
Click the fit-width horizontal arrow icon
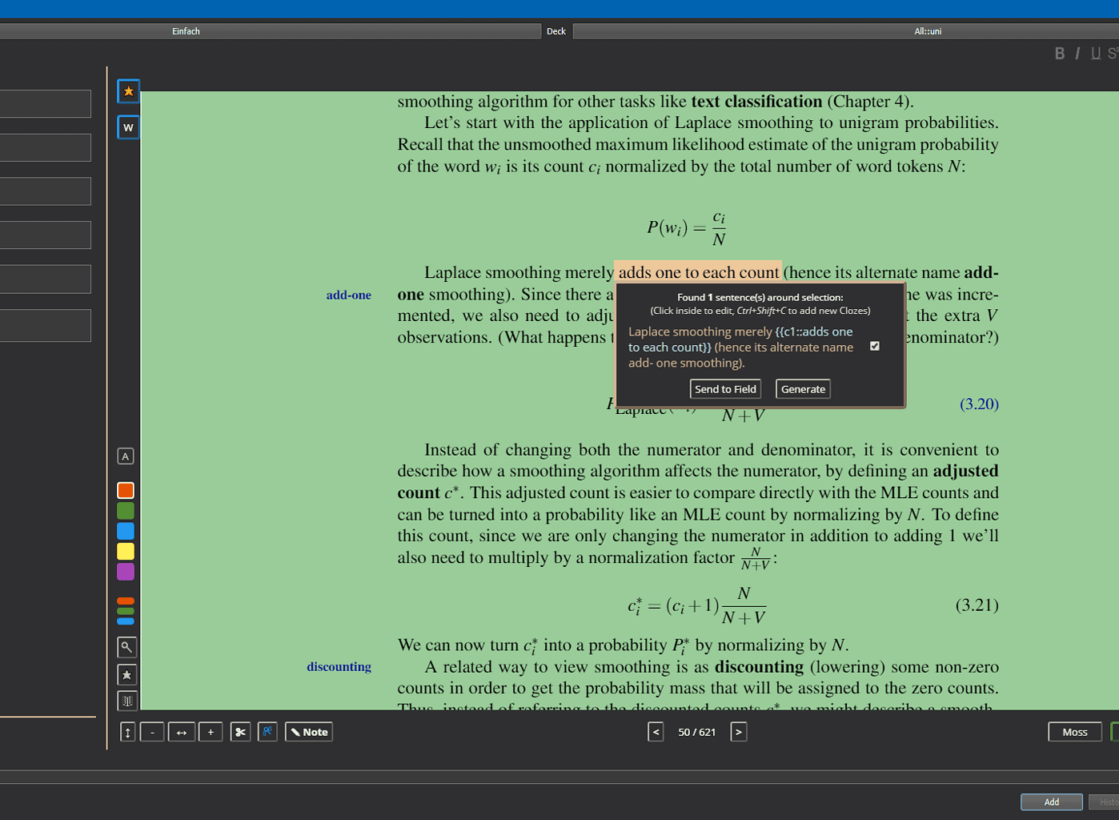pos(182,732)
